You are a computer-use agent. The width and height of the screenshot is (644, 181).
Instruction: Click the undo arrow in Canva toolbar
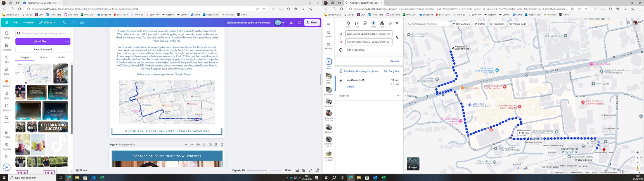(65, 22)
